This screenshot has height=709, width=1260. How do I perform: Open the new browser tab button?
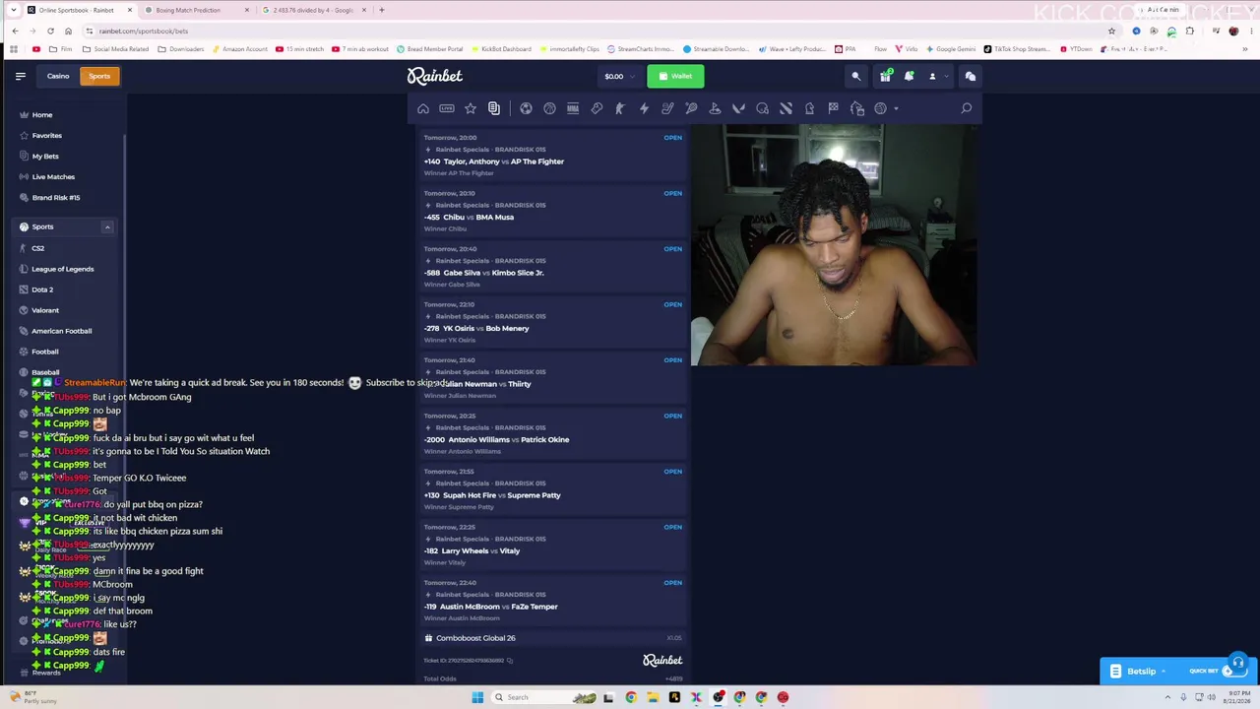click(x=382, y=10)
